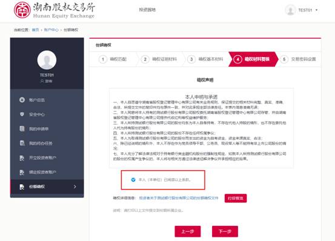
Task: Open the 份额确权文件 document link
Action: tap(179, 198)
